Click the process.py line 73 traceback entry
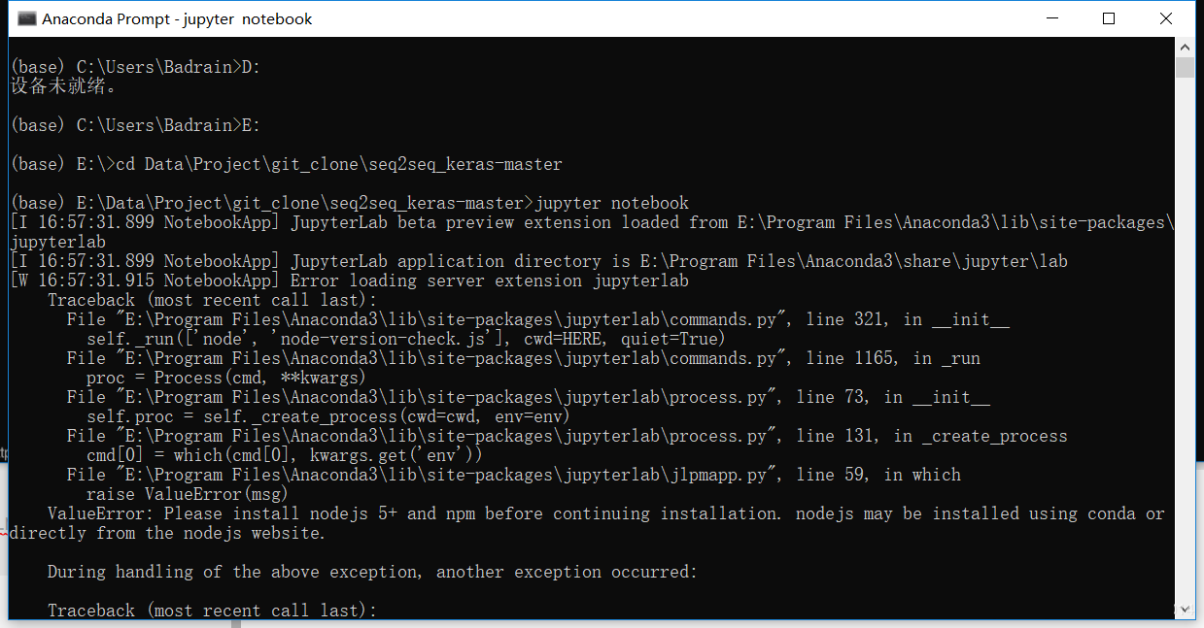The width and height of the screenshot is (1204, 628). tap(528, 397)
